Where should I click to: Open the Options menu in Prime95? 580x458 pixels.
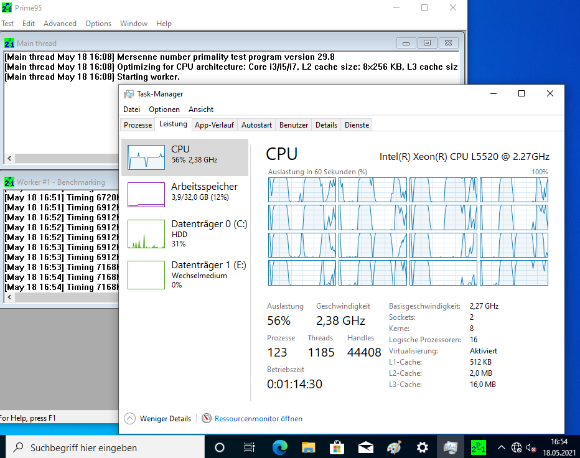click(x=98, y=24)
